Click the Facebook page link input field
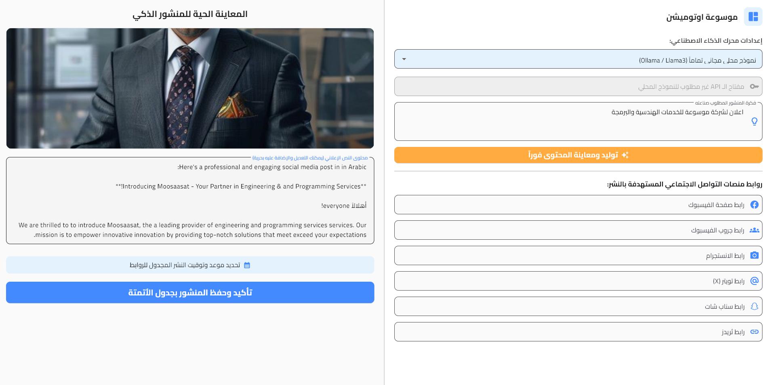This screenshot has height=385, width=770. pyautogui.click(x=578, y=205)
